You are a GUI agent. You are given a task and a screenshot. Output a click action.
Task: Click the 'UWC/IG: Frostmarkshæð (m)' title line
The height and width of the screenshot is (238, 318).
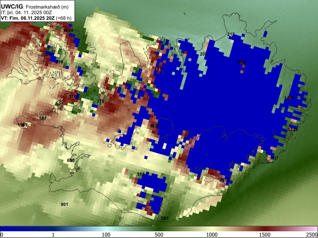[x=35, y=7]
